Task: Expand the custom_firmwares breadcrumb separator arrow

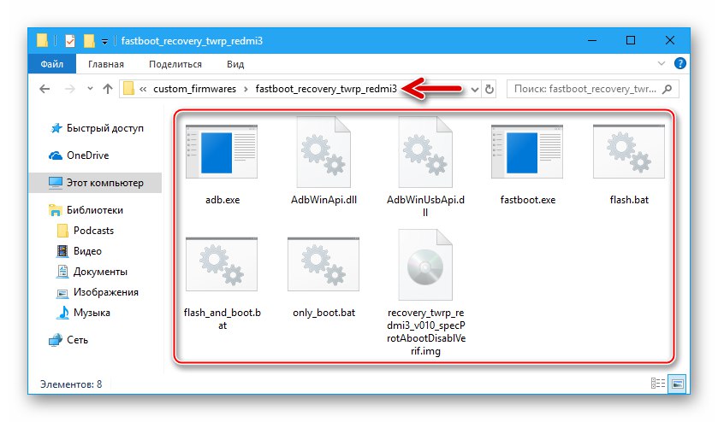Action: (246, 89)
